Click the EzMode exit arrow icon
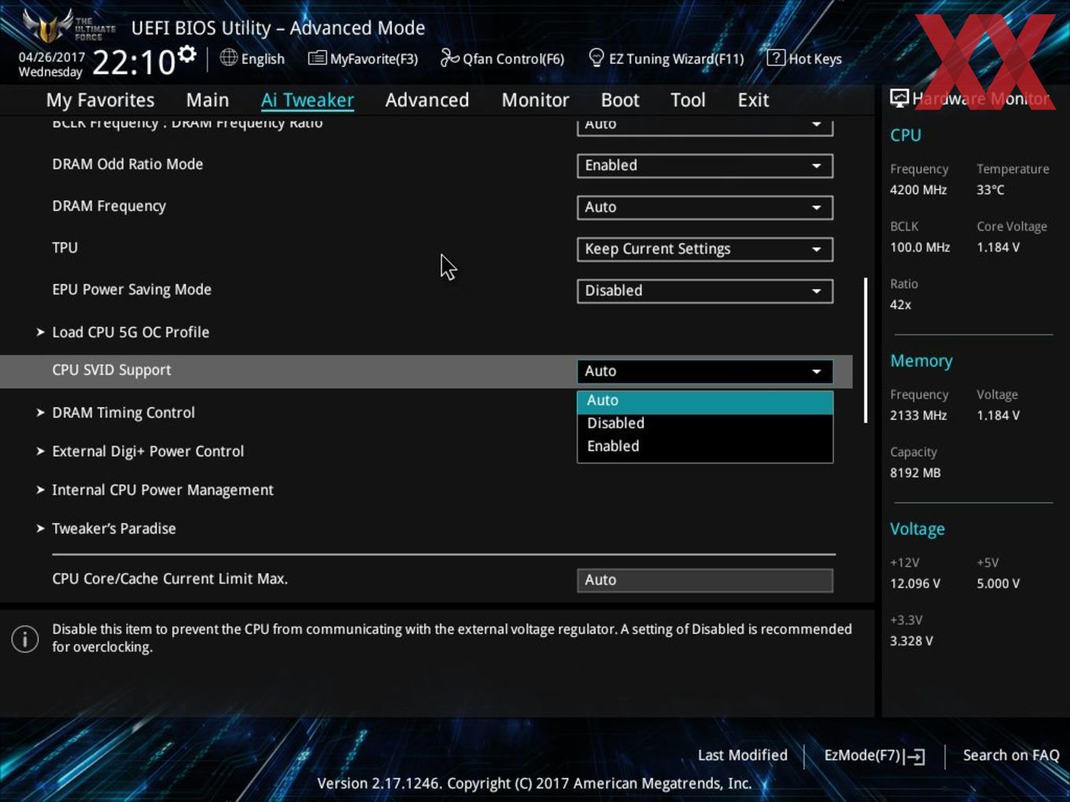The width and height of the screenshot is (1070, 802). tap(914, 756)
